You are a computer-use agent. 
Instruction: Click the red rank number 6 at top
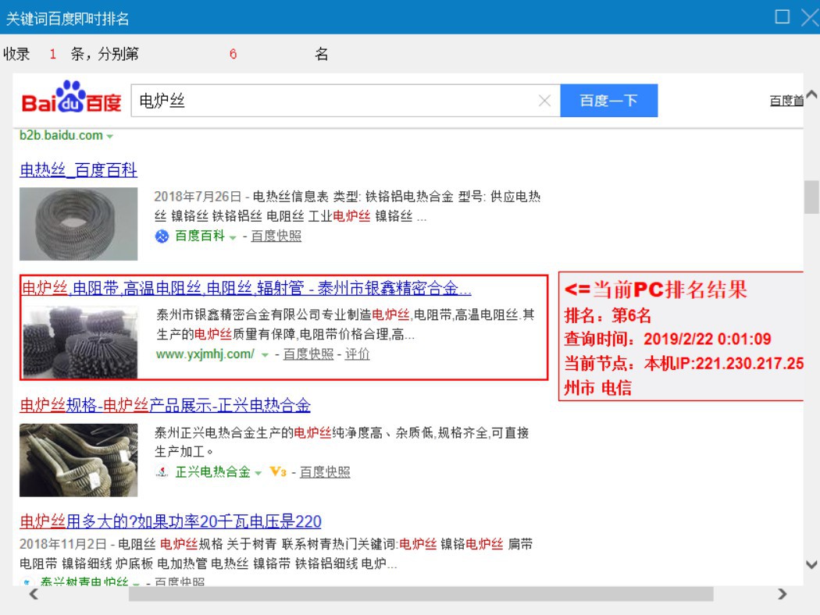tap(233, 54)
